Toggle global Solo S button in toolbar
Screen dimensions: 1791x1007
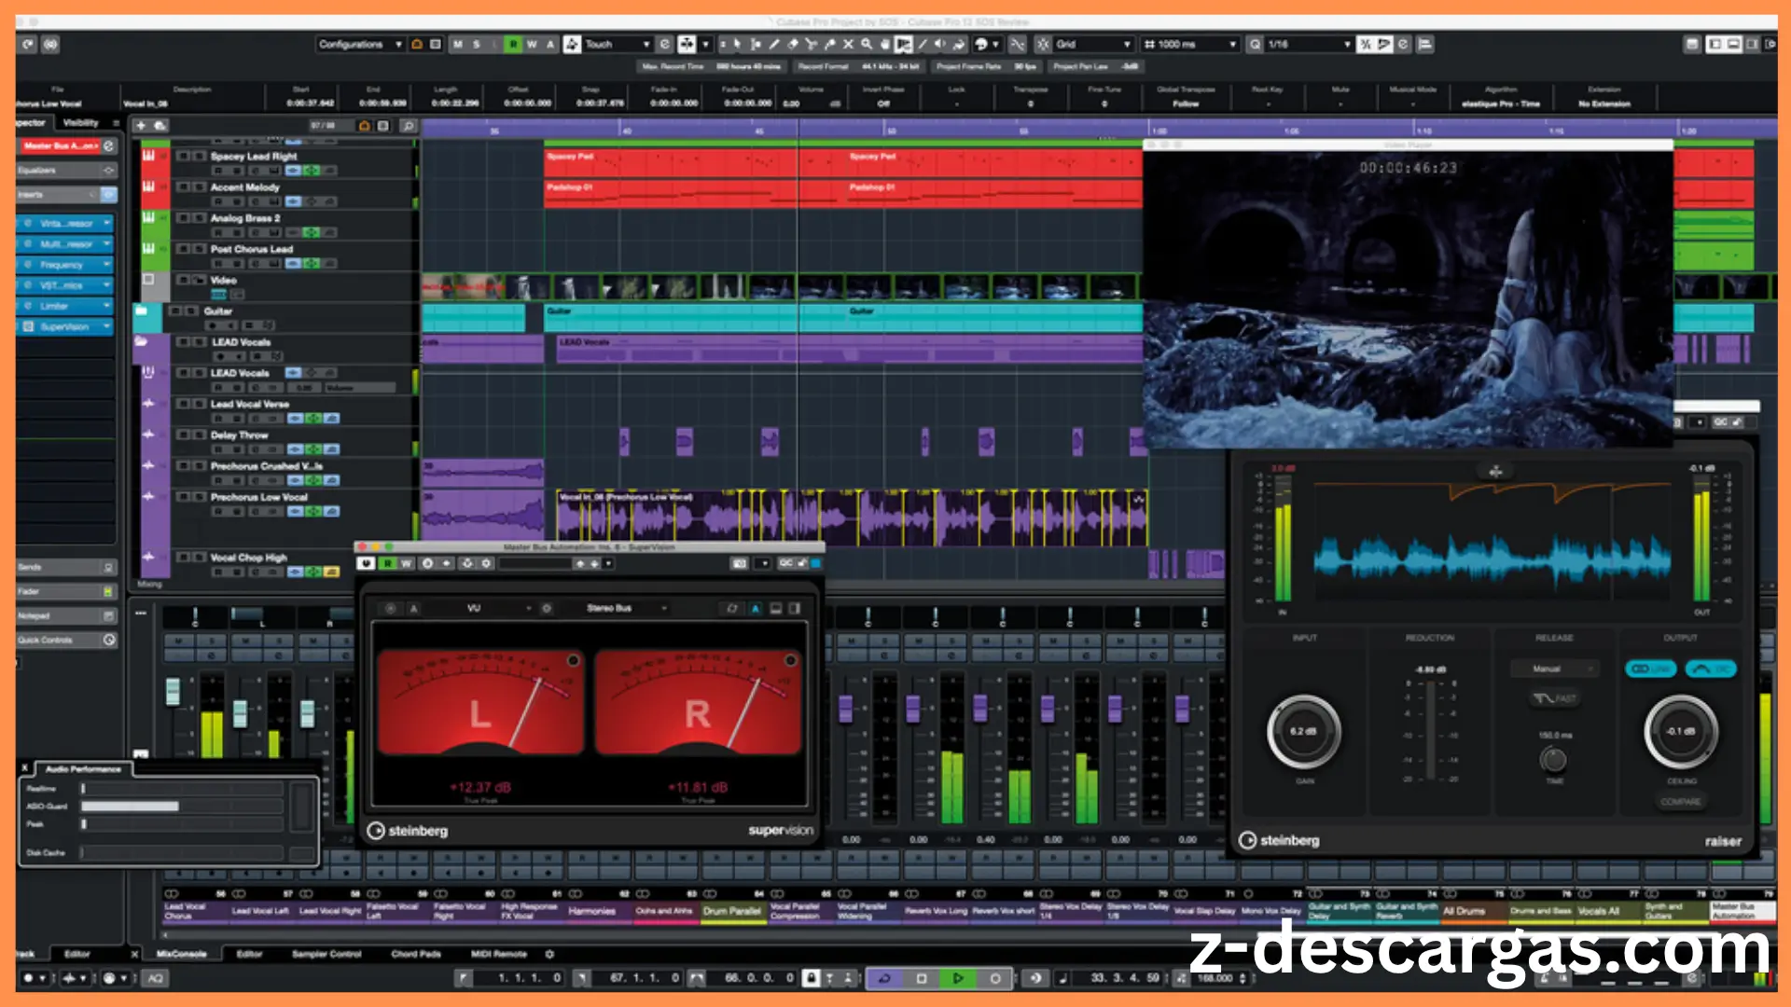[476, 44]
